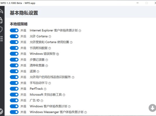Click the WPD logo icon in sidebar
This screenshot has height=116, width=156.
[1, 11]
